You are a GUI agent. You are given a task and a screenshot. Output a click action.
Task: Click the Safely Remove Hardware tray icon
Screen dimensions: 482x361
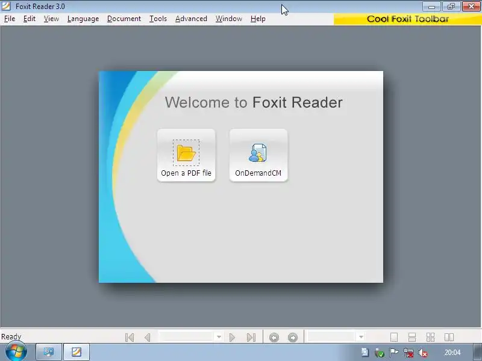coord(380,353)
